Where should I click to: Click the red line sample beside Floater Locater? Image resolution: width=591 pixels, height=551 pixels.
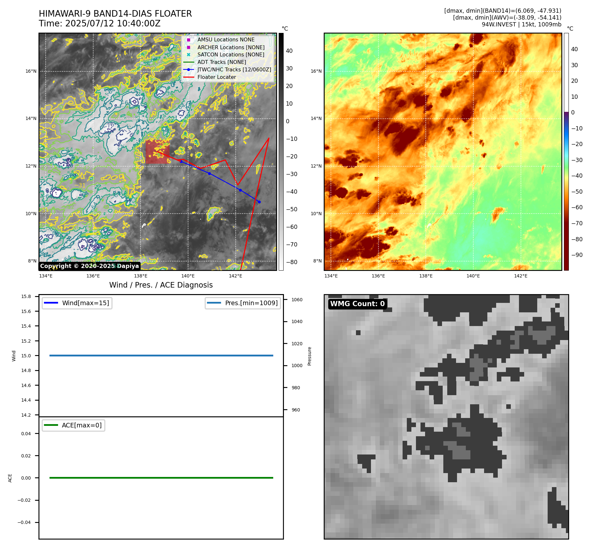pyautogui.click(x=189, y=77)
